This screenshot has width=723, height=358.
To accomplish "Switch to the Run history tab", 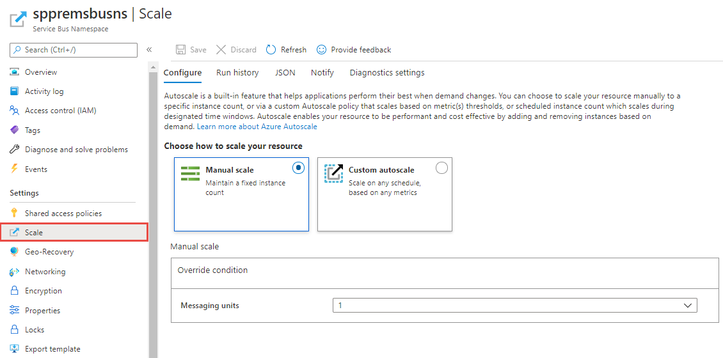I will click(237, 73).
